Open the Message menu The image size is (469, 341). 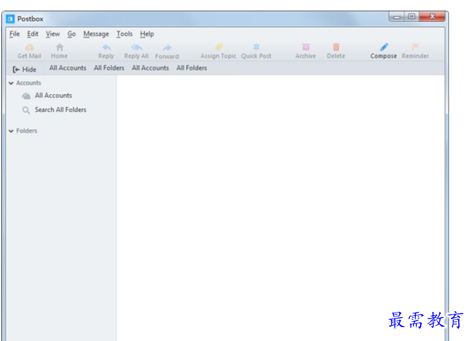96,34
